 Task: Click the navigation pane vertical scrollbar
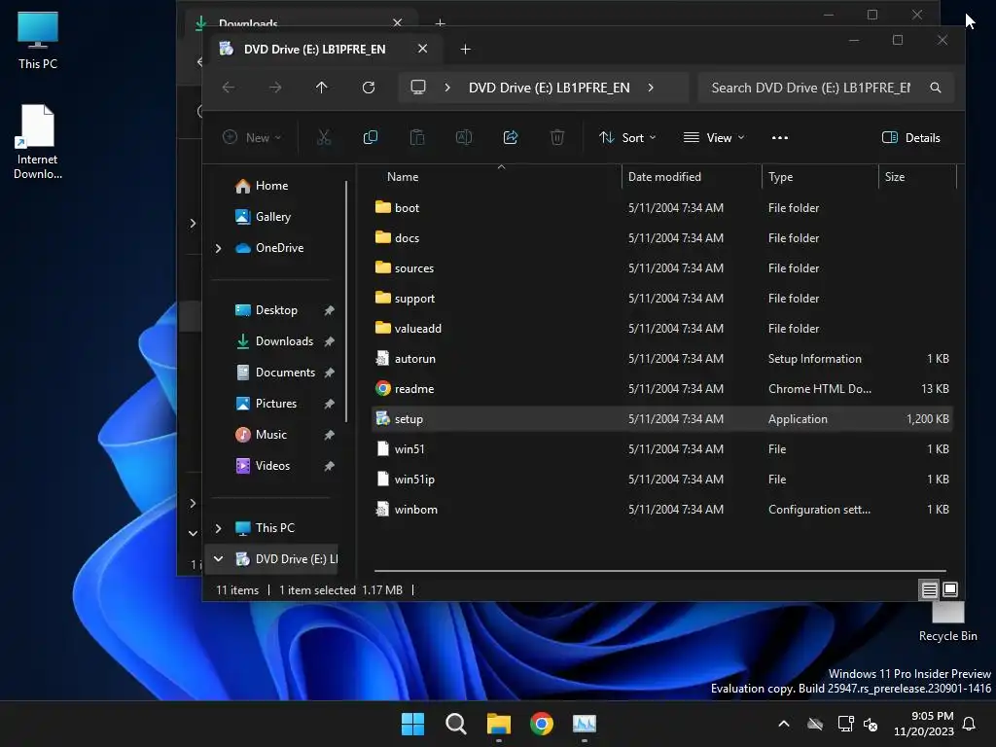tap(346, 302)
